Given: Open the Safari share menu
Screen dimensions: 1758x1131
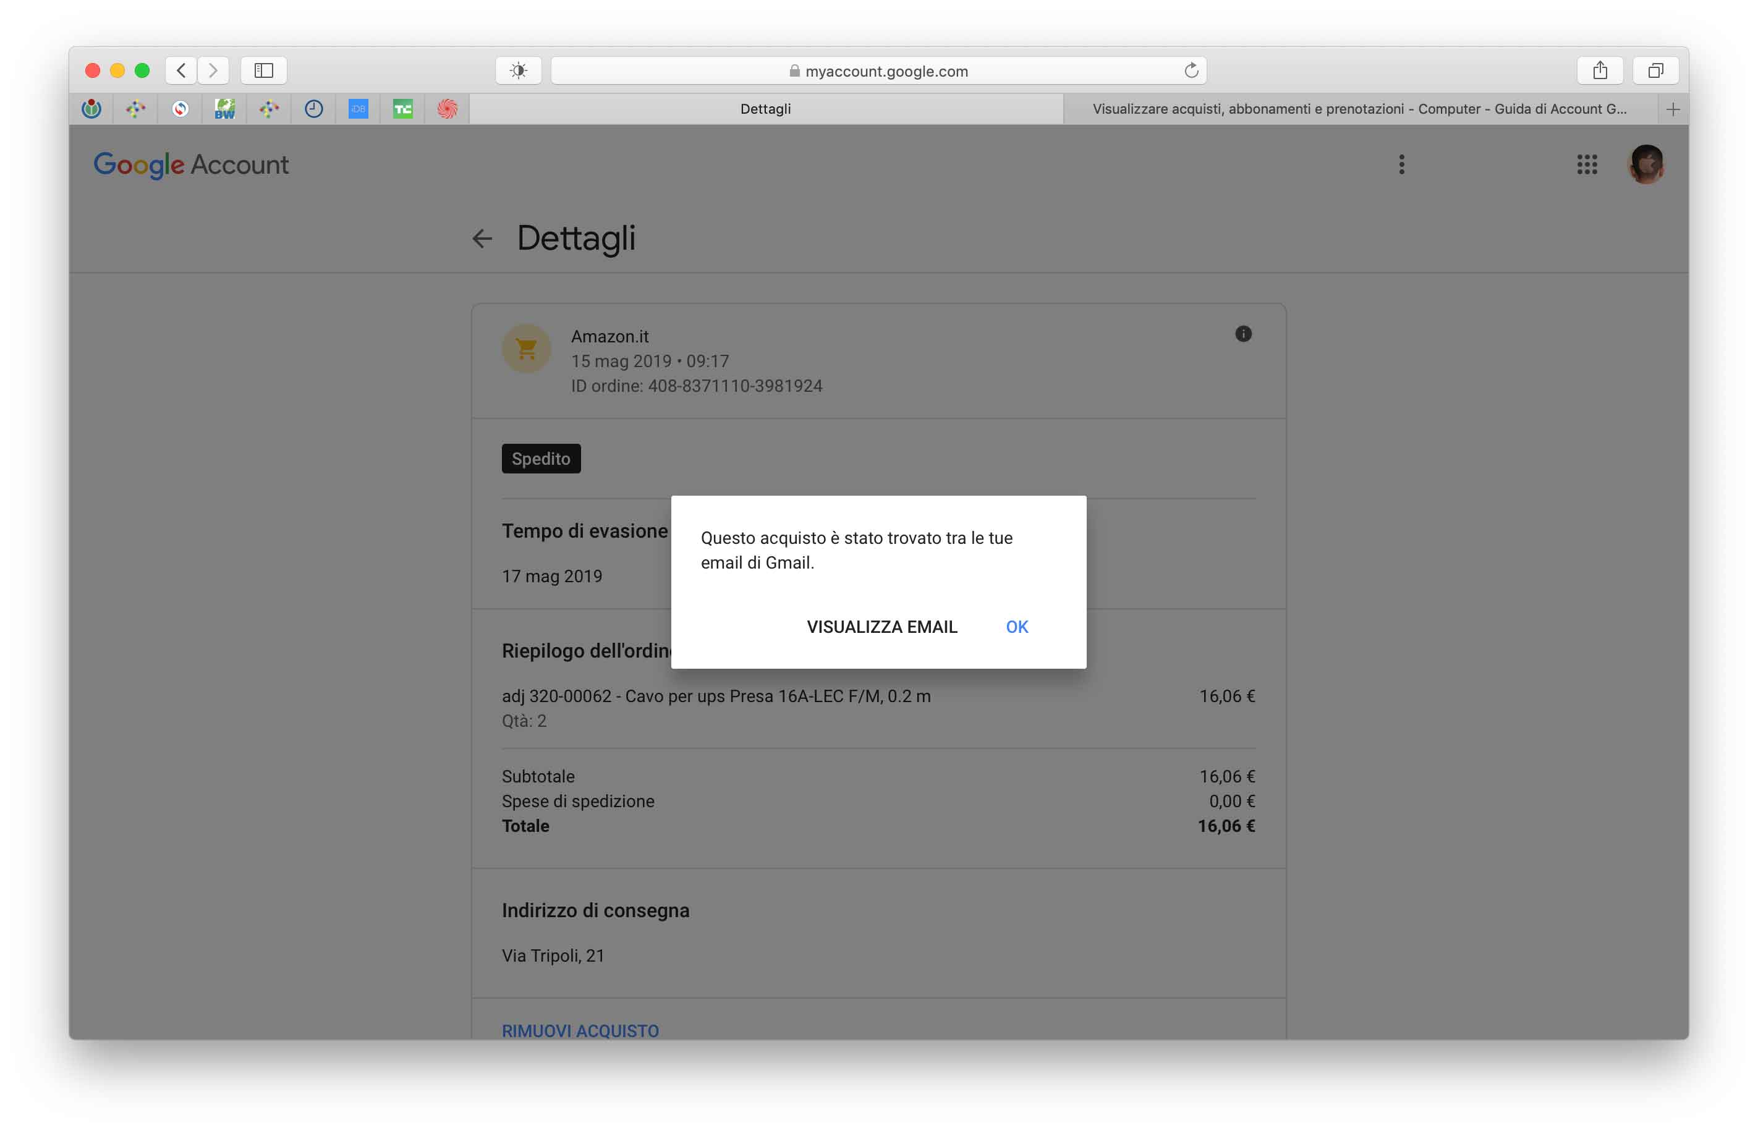Looking at the screenshot, I should [1599, 70].
